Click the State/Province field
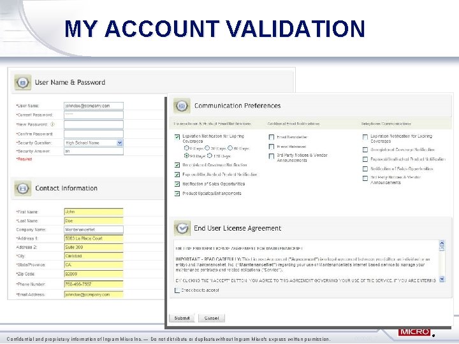Screen dimensions: 459x344 [x=94, y=265]
